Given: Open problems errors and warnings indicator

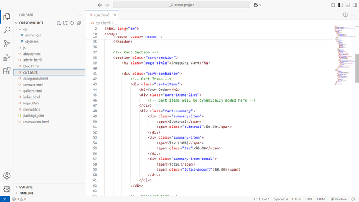Looking at the screenshot, I should [19, 199].
